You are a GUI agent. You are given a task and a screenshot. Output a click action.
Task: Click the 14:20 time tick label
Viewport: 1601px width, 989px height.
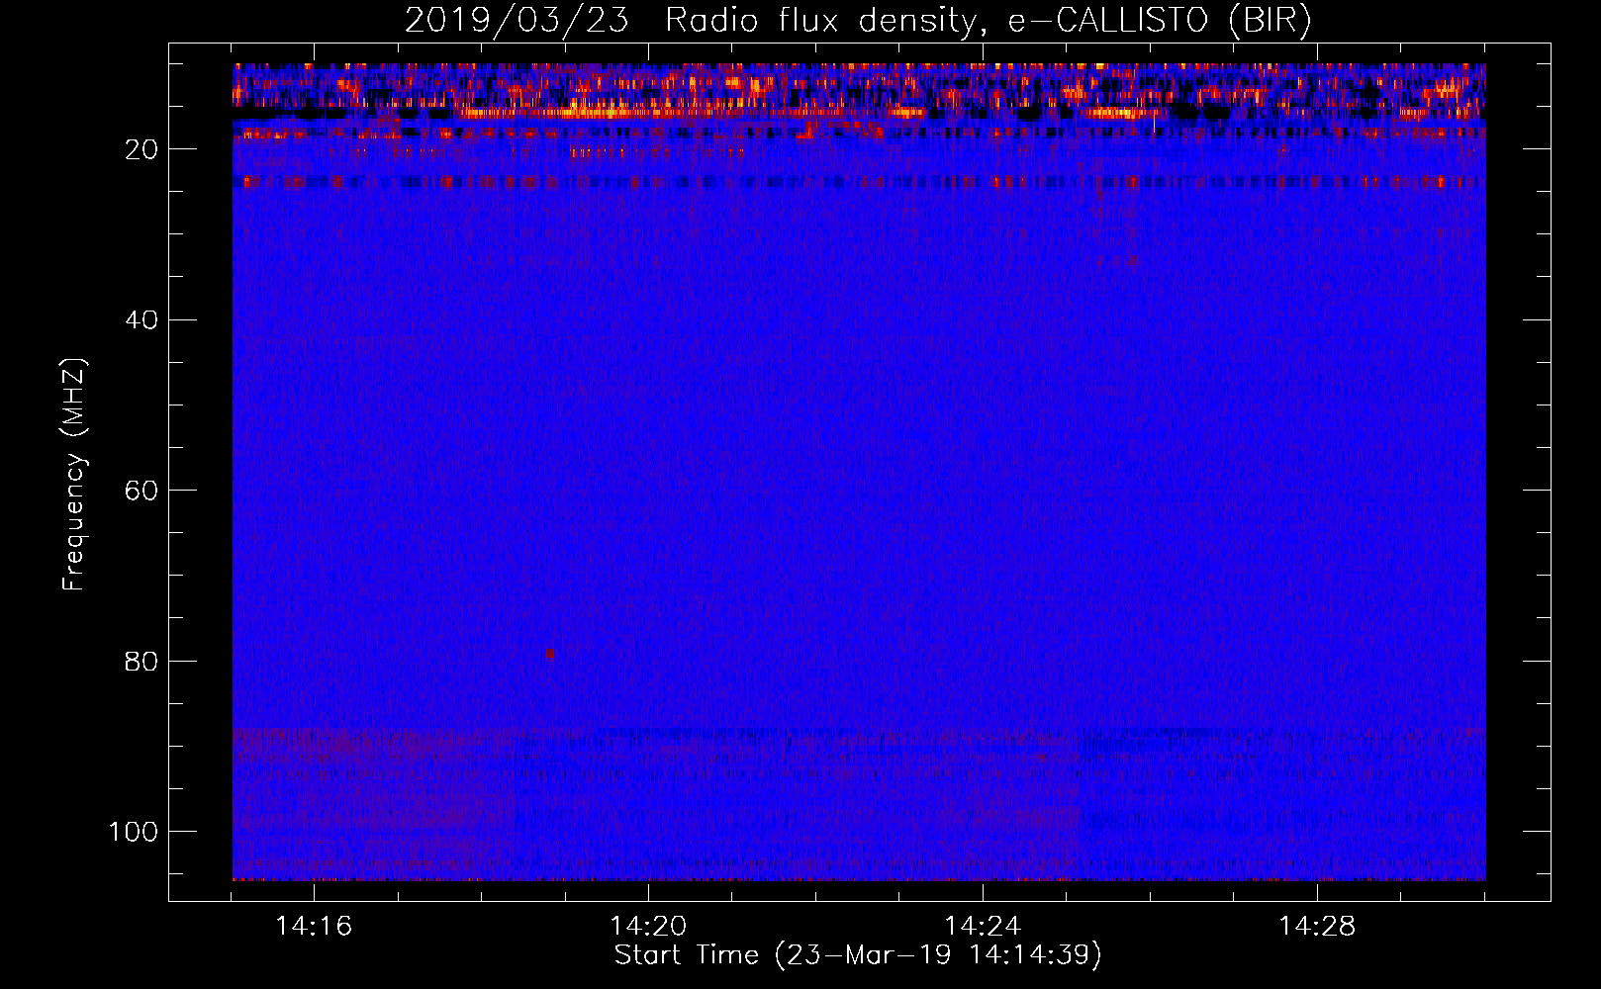coord(648,927)
